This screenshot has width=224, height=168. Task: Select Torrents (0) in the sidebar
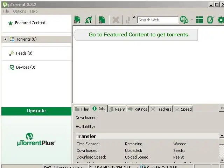tap(36, 39)
